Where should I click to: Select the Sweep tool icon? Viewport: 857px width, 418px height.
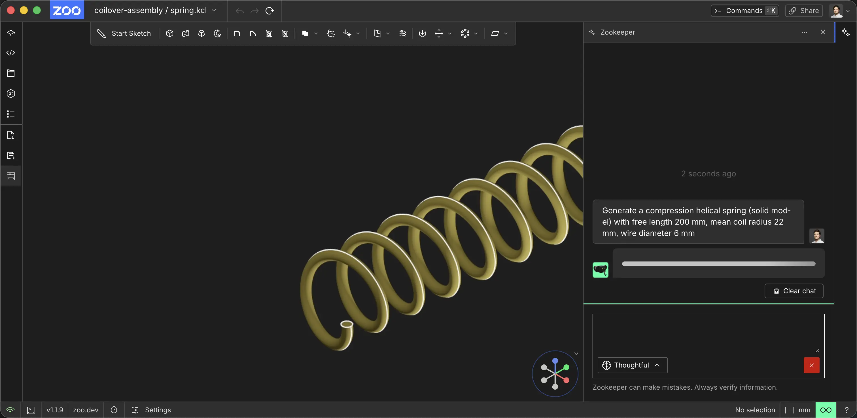tap(186, 33)
